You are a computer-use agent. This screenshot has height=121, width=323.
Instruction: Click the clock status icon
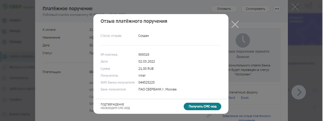243,40
